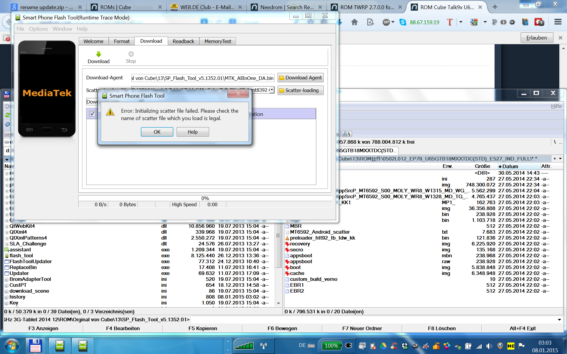Click the Scatter-loading folder button
Viewport: 567px width, 354px height.
[x=300, y=90]
